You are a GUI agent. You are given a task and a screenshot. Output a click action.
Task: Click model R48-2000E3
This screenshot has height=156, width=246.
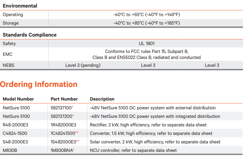15,125
